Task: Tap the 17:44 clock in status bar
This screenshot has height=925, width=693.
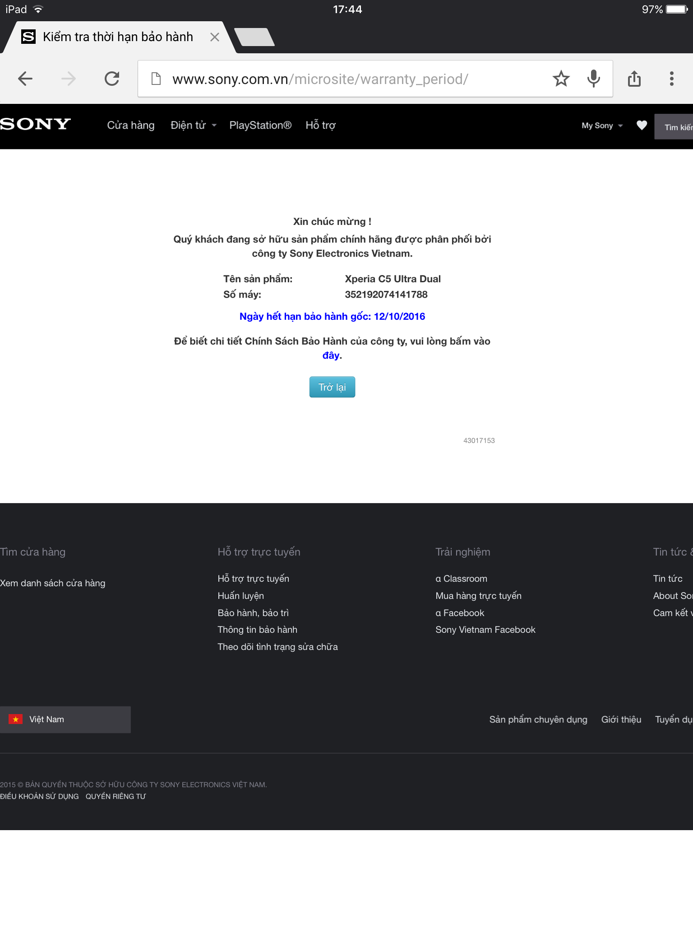Action: coord(347,9)
